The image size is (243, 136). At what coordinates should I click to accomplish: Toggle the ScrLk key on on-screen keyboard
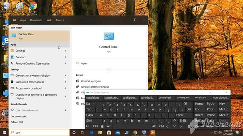(211, 121)
